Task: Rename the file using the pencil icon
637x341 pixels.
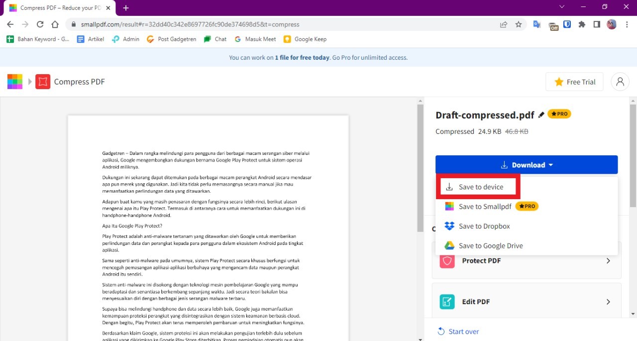Action: point(541,114)
